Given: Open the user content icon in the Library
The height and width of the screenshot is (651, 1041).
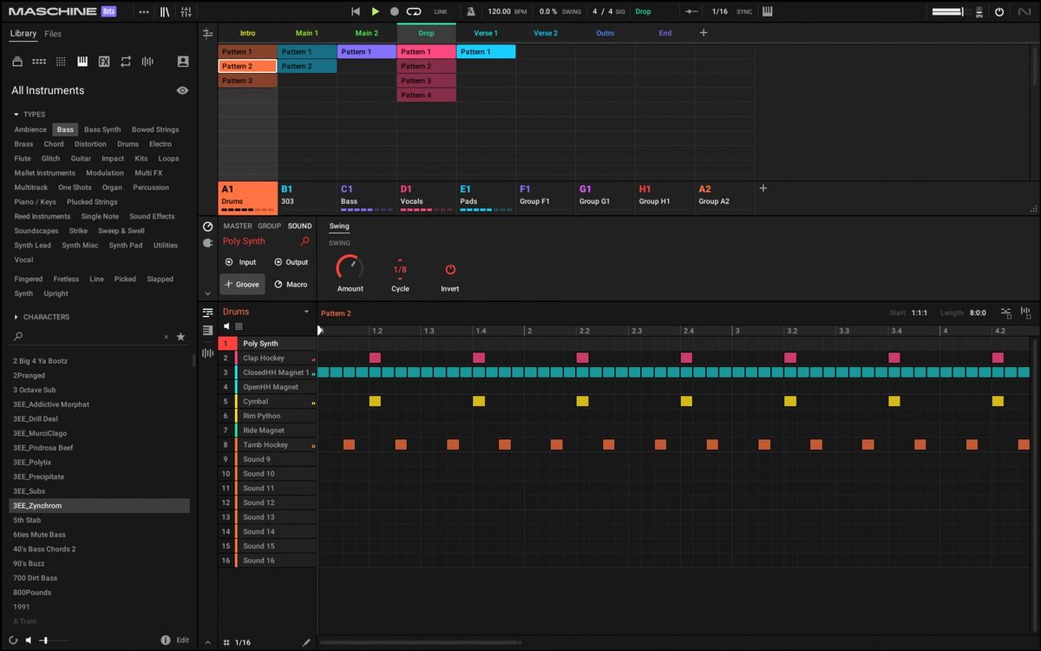Looking at the screenshot, I should coord(183,62).
